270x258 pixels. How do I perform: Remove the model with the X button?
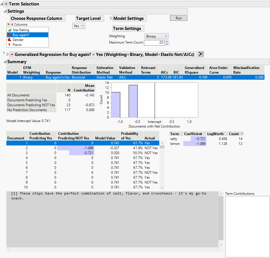coord(201,54)
